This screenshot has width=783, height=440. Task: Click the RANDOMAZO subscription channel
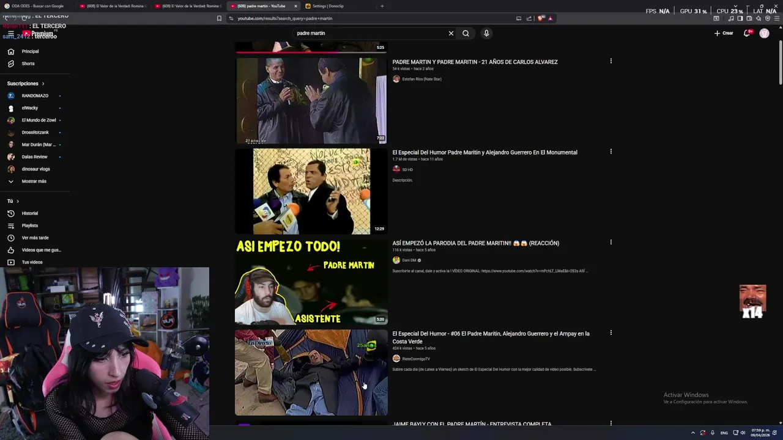click(35, 96)
